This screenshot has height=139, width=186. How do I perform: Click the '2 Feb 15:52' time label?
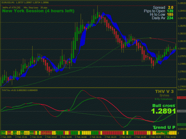[51, 137]
